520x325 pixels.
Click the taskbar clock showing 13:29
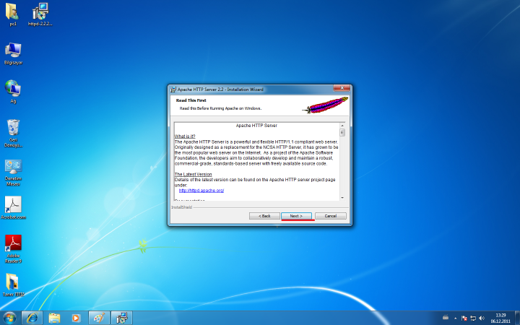tap(500, 317)
